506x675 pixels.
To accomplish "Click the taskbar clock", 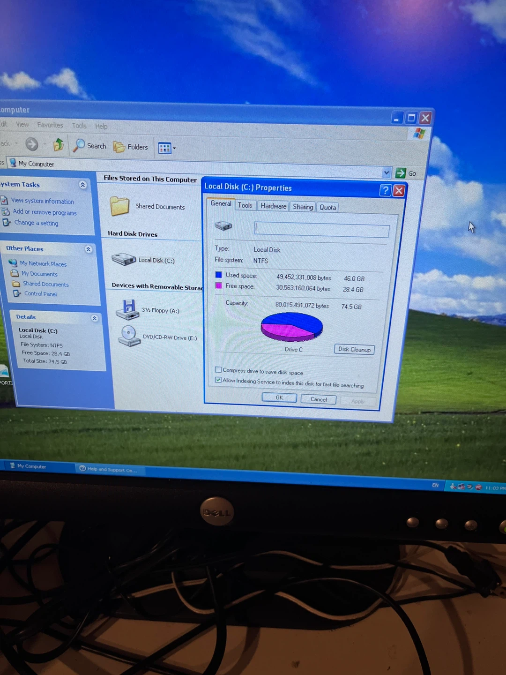I will coord(495,488).
